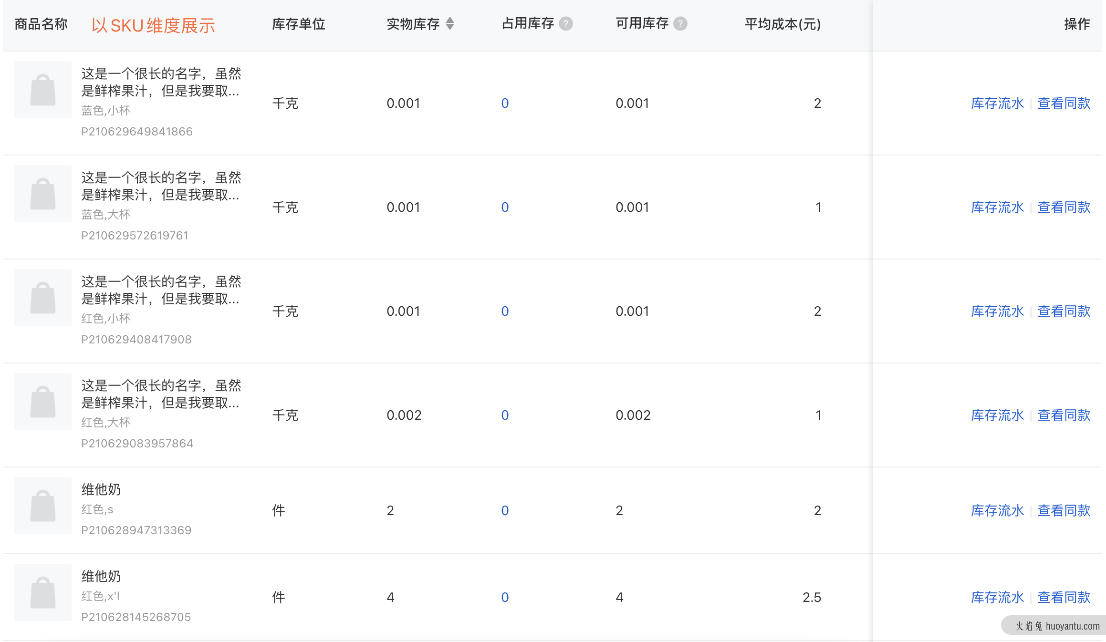The width and height of the screenshot is (1106, 642).
Task: Click long product name in 红色,大杯 row
Action: click(161, 394)
